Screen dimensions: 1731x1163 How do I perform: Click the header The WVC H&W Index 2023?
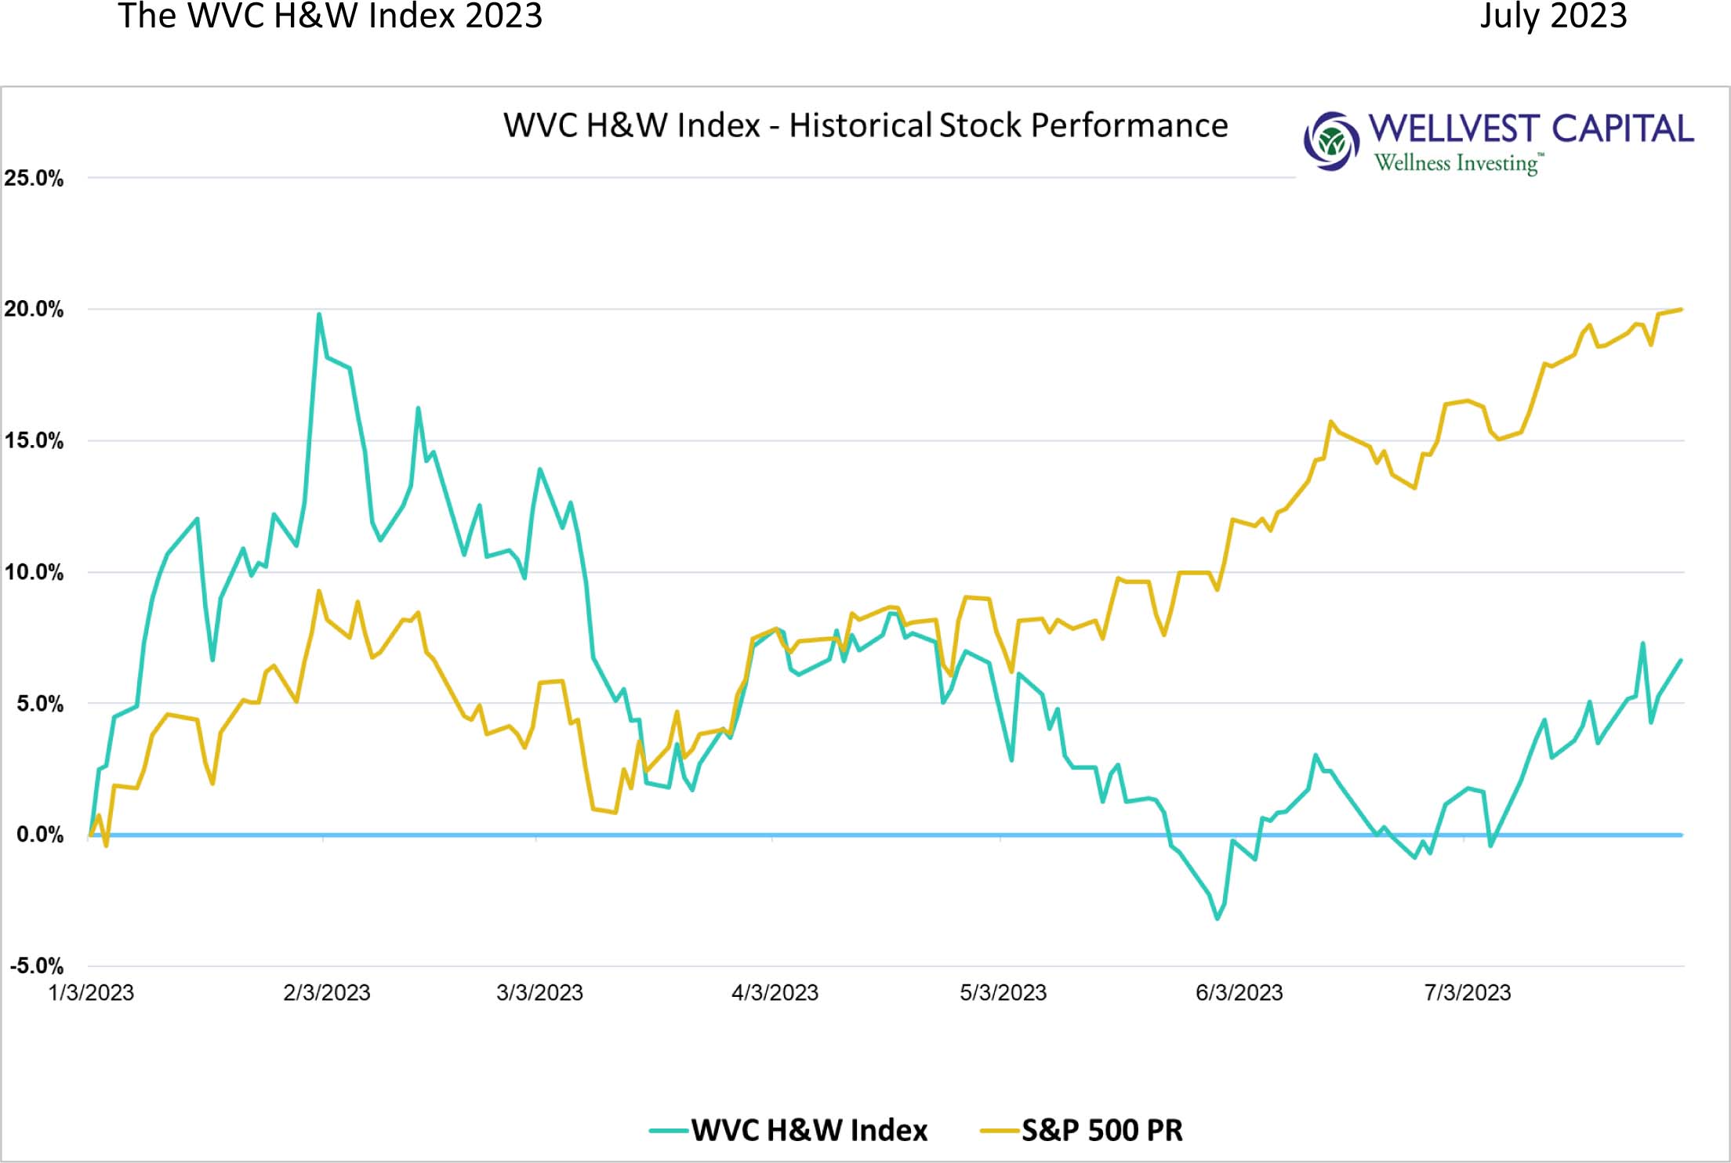[x=330, y=16]
